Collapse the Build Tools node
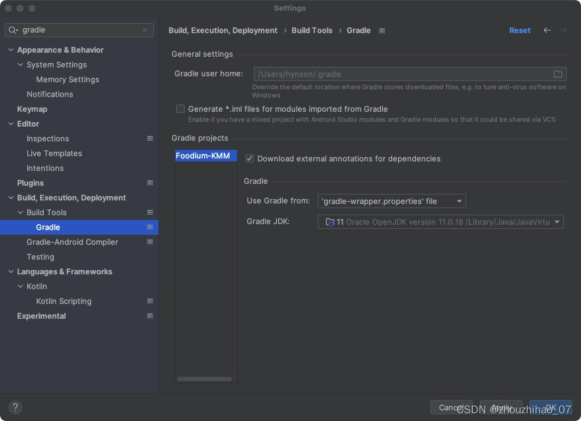The width and height of the screenshot is (581, 421). [20, 212]
